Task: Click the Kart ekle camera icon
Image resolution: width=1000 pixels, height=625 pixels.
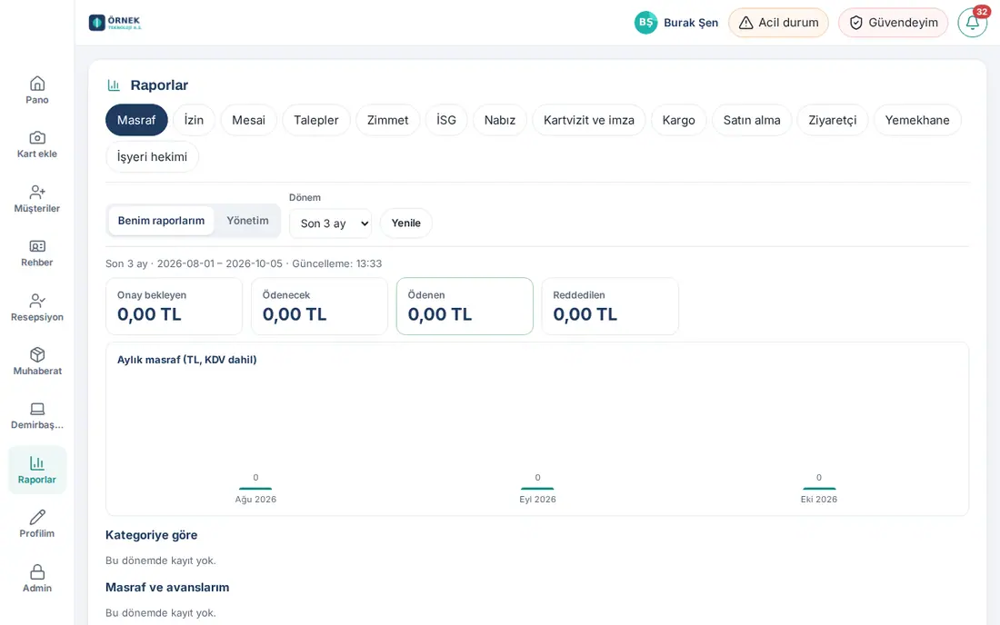Action: click(x=37, y=137)
